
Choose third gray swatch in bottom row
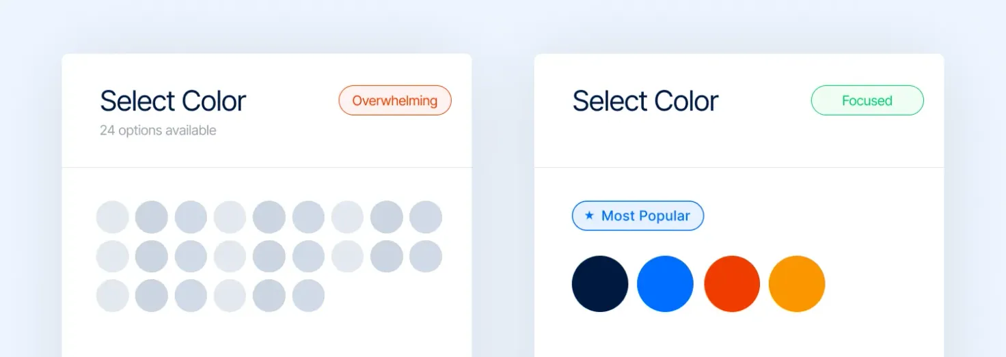point(191,296)
